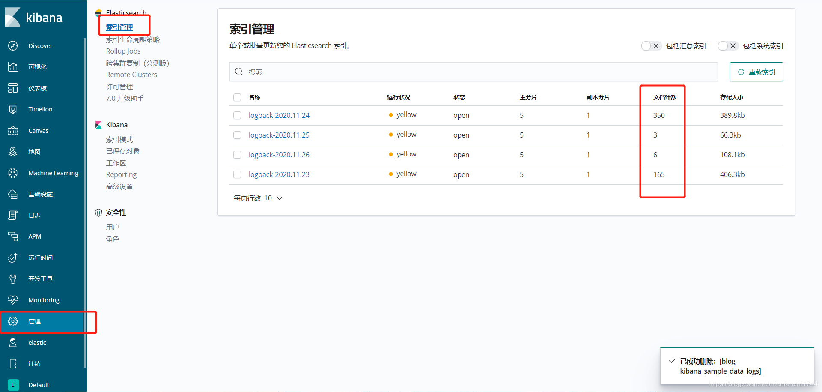Click the search magnifier icon
Screen dimensions: 822x392
click(x=239, y=72)
